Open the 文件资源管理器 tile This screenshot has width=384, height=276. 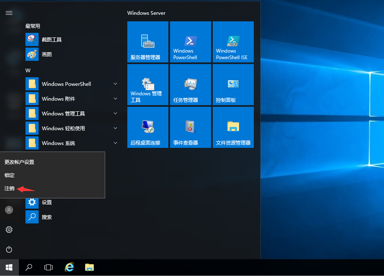pos(233,127)
